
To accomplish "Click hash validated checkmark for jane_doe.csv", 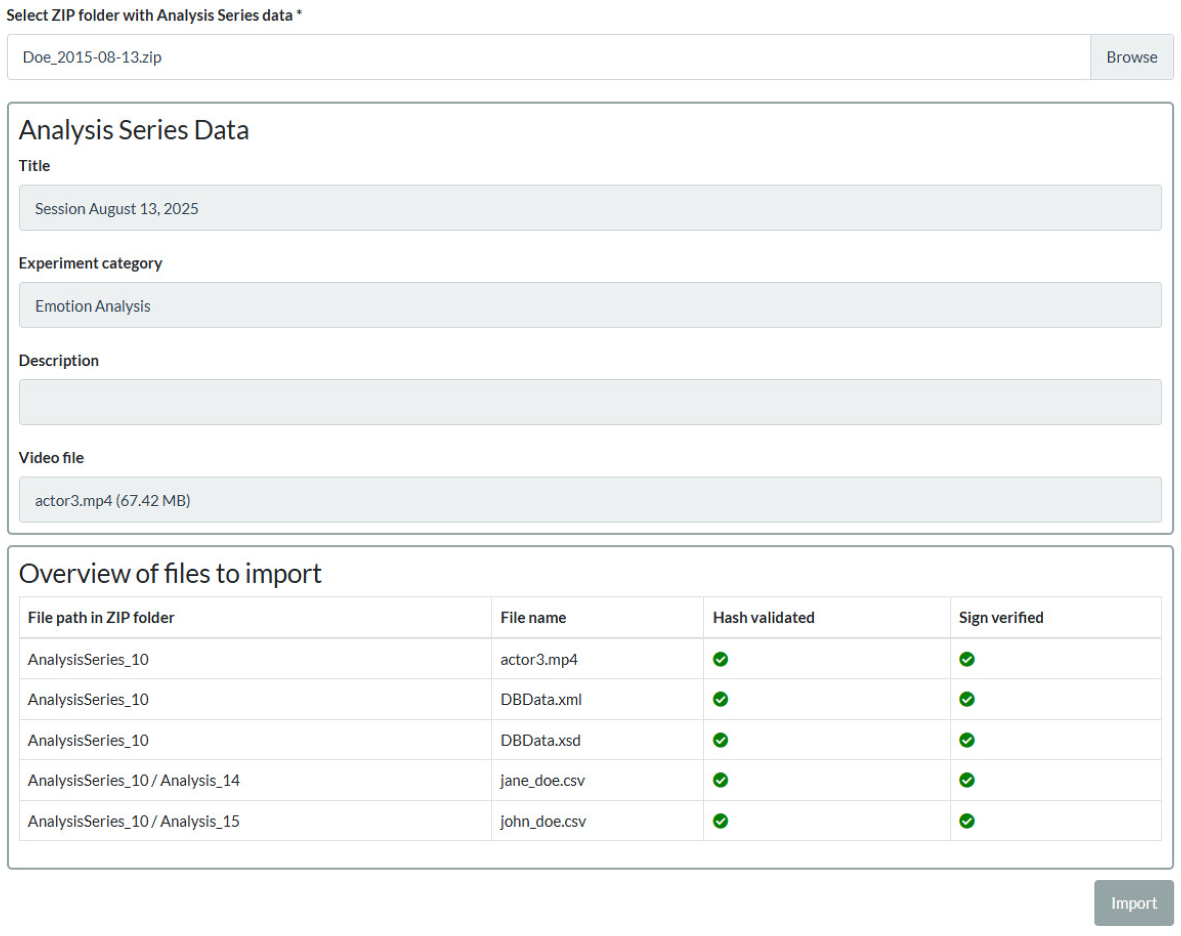I will (x=720, y=780).
